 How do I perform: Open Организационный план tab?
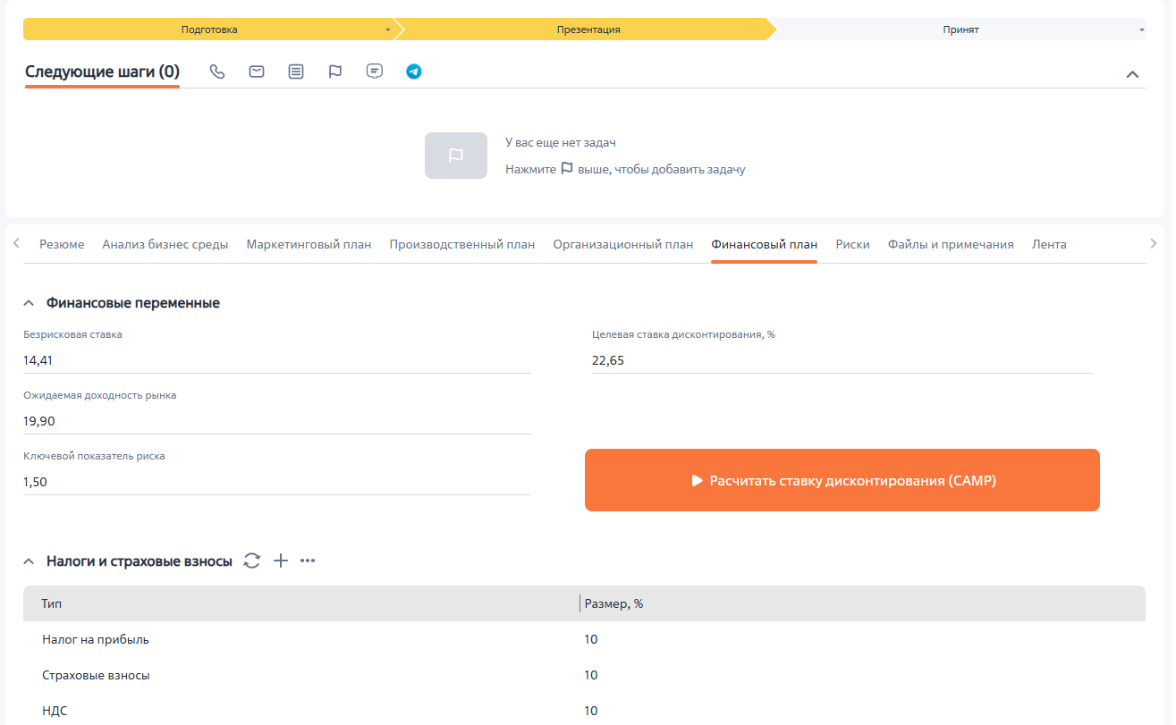pyautogui.click(x=623, y=244)
